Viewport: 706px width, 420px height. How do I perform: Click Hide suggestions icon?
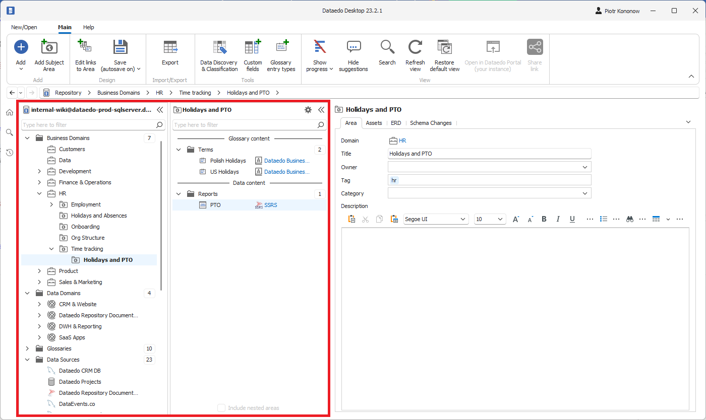tap(354, 47)
